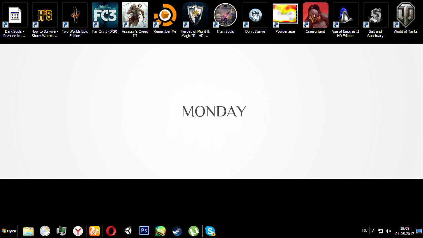This screenshot has height=238, width=423.
Task: Select the Titan Souls shortcut
Action: (225, 18)
